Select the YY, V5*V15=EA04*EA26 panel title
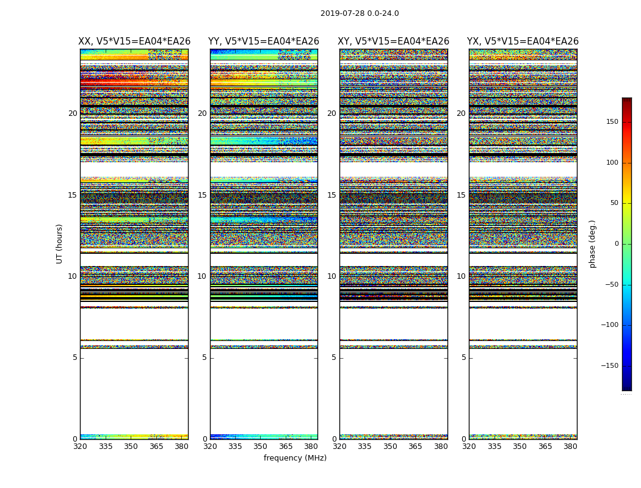 (x=264, y=41)
